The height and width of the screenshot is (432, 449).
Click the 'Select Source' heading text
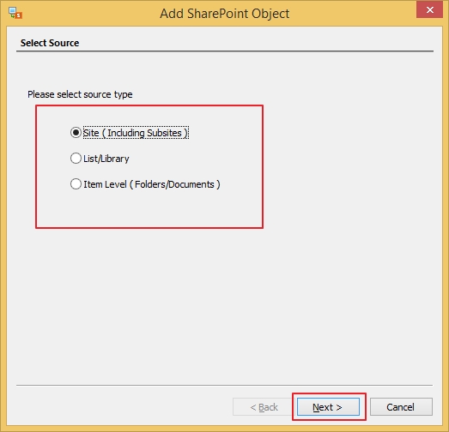[x=50, y=43]
